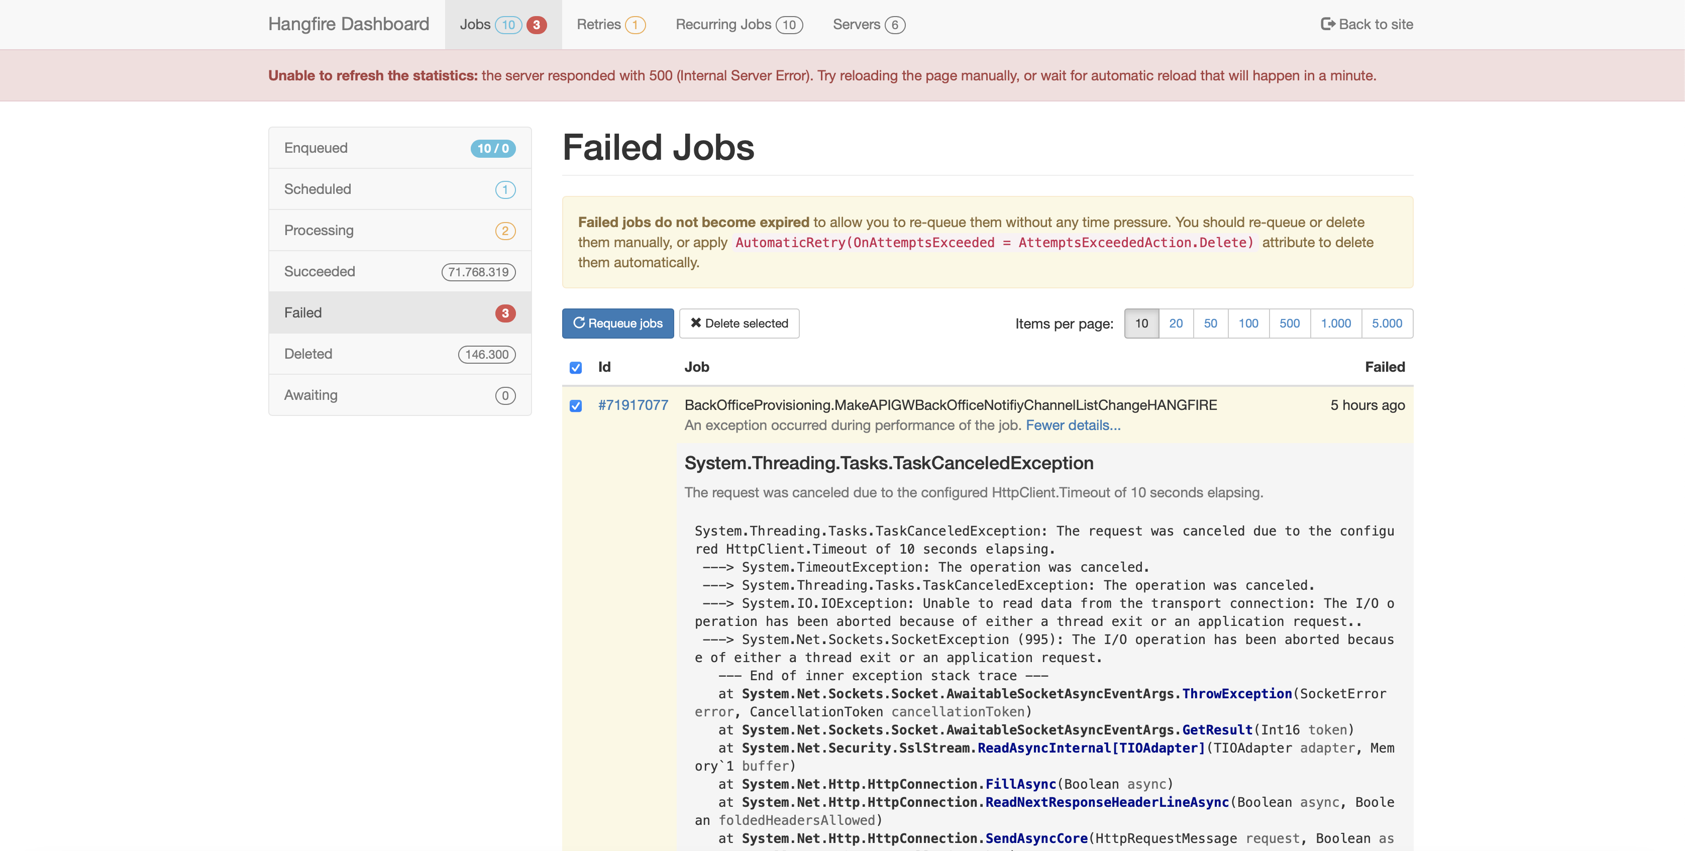Open job #71917077 details page
This screenshot has height=851, width=1685.
tap(633, 405)
